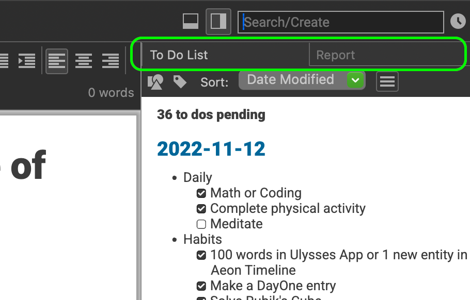Click the tag icon beside Sort
Screen dimensions: 470x300
click(180, 81)
